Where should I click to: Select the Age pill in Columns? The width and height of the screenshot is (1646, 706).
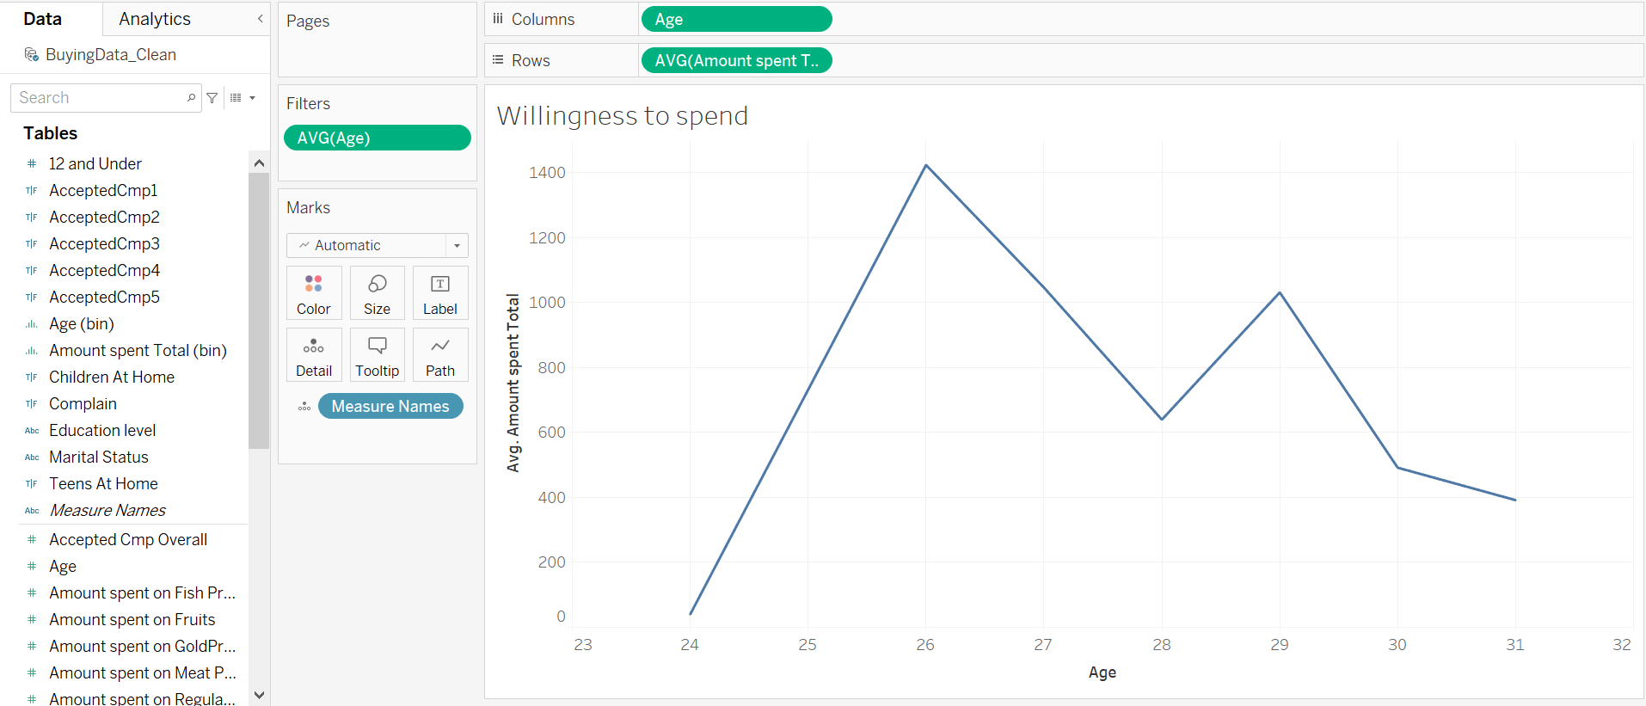736,18
